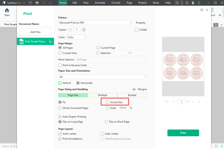Viewport: 224px width, 149px height.
Task: Click the Add Files button
Action: pos(35,32)
